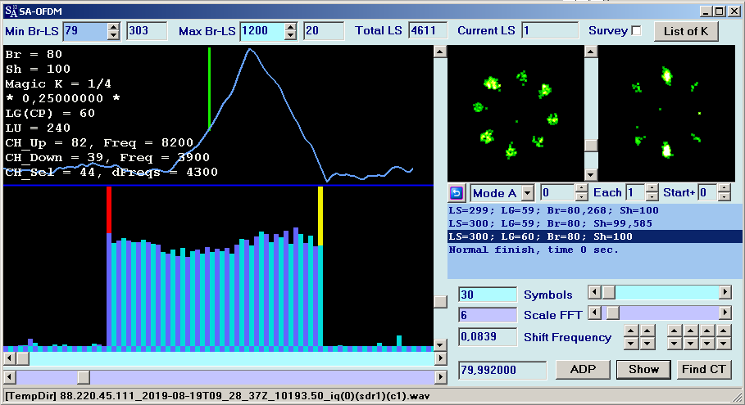Increment the Each value with up arrow
Viewport: 745px width, 405px height.
point(652,189)
